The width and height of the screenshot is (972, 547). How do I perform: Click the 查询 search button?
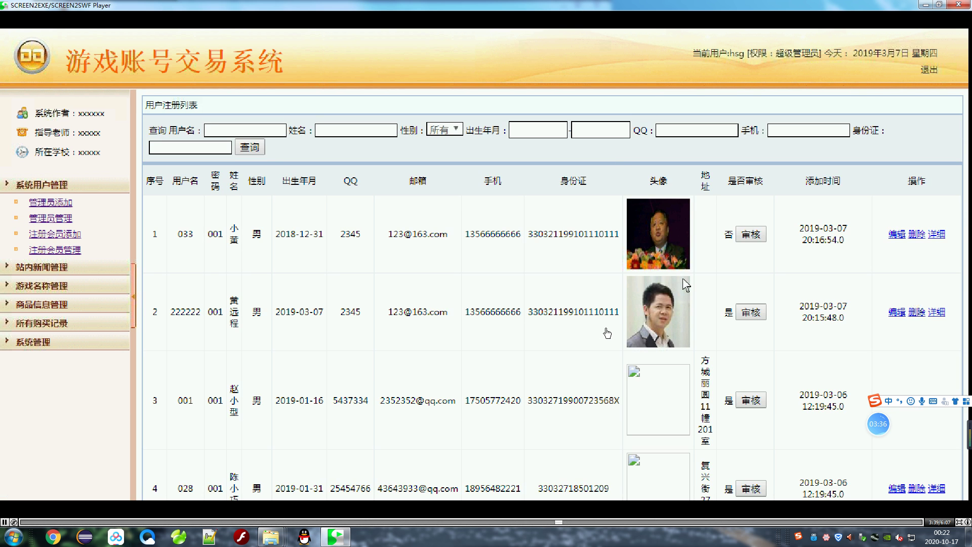(250, 147)
